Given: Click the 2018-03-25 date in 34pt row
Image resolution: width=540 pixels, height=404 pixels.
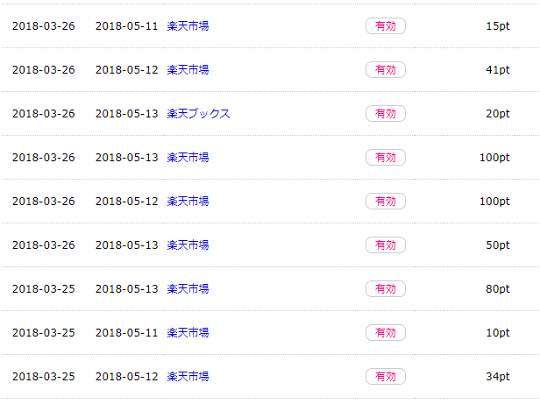Looking at the screenshot, I should (x=44, y=377).
